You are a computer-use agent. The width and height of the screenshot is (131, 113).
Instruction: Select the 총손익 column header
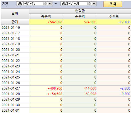46,17
